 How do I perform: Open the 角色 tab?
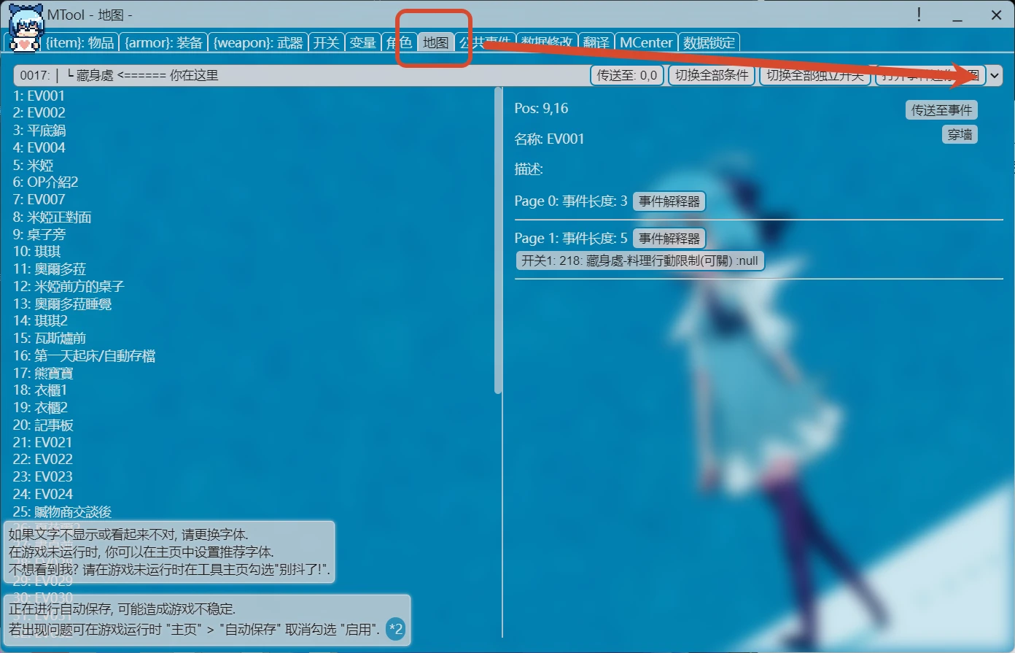(399, 43)
